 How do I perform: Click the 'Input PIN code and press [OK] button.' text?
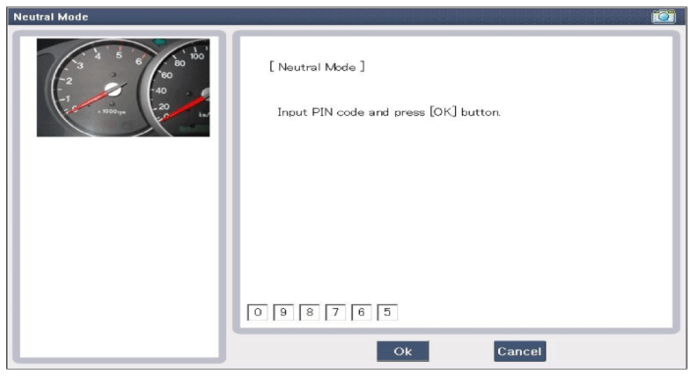(389, 113)
